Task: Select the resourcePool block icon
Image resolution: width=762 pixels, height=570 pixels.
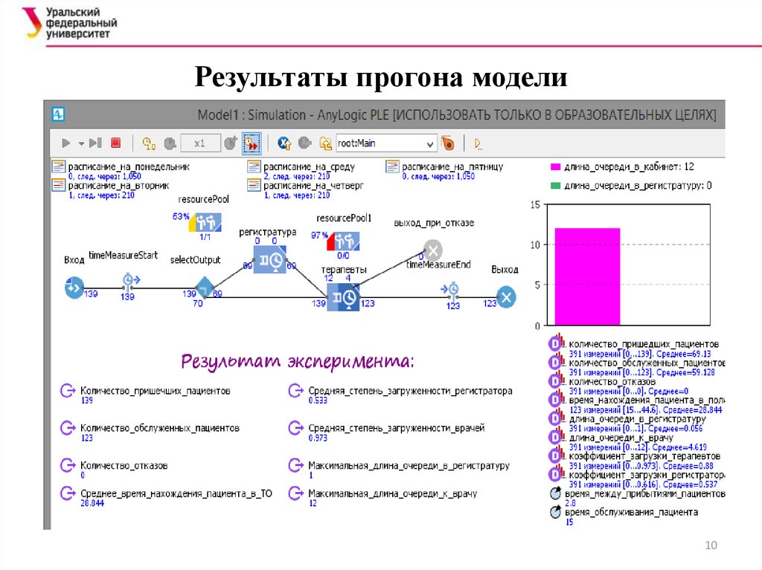Action: [204, 222]
